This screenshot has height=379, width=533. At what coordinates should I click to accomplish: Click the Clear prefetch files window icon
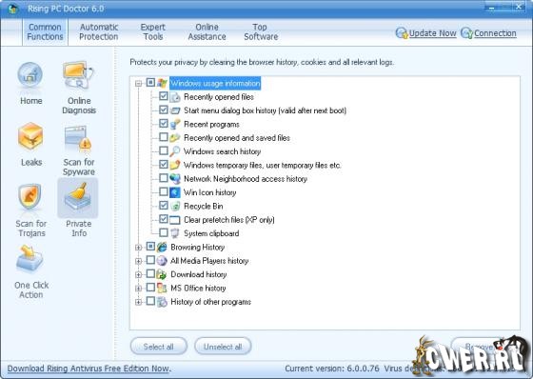pos(175,220)
